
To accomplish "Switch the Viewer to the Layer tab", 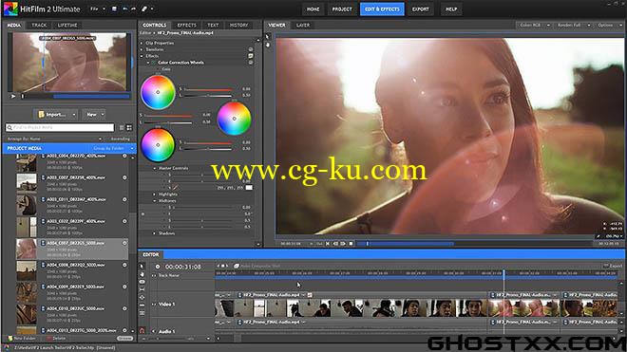I will pos(303,26).
